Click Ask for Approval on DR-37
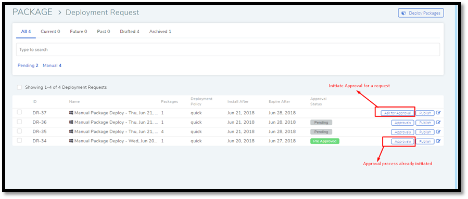The height and width of the screenshot is (199, 468). pos(398,113)
